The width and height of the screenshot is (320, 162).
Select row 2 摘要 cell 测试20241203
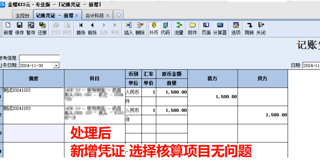coord(34,115)
